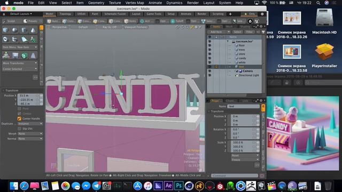This screenshot has height=192, width=342.
Task: Click the viewport settings gear icon
Action: click(196, 27)
